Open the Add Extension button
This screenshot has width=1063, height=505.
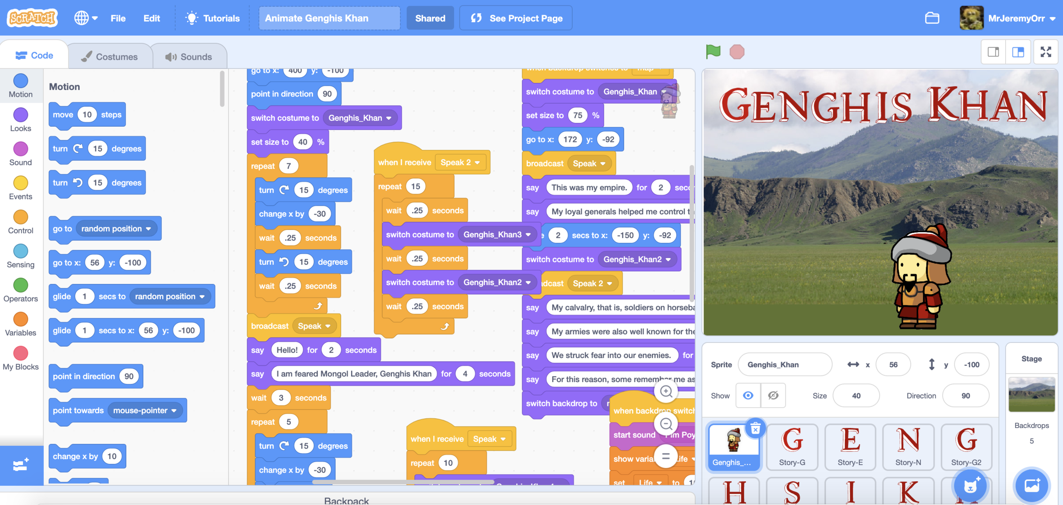[21, 465]
